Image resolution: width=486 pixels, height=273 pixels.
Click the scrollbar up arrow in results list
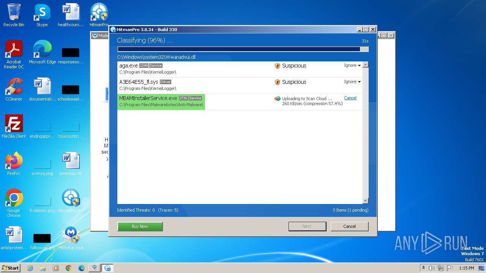(365, 65)
